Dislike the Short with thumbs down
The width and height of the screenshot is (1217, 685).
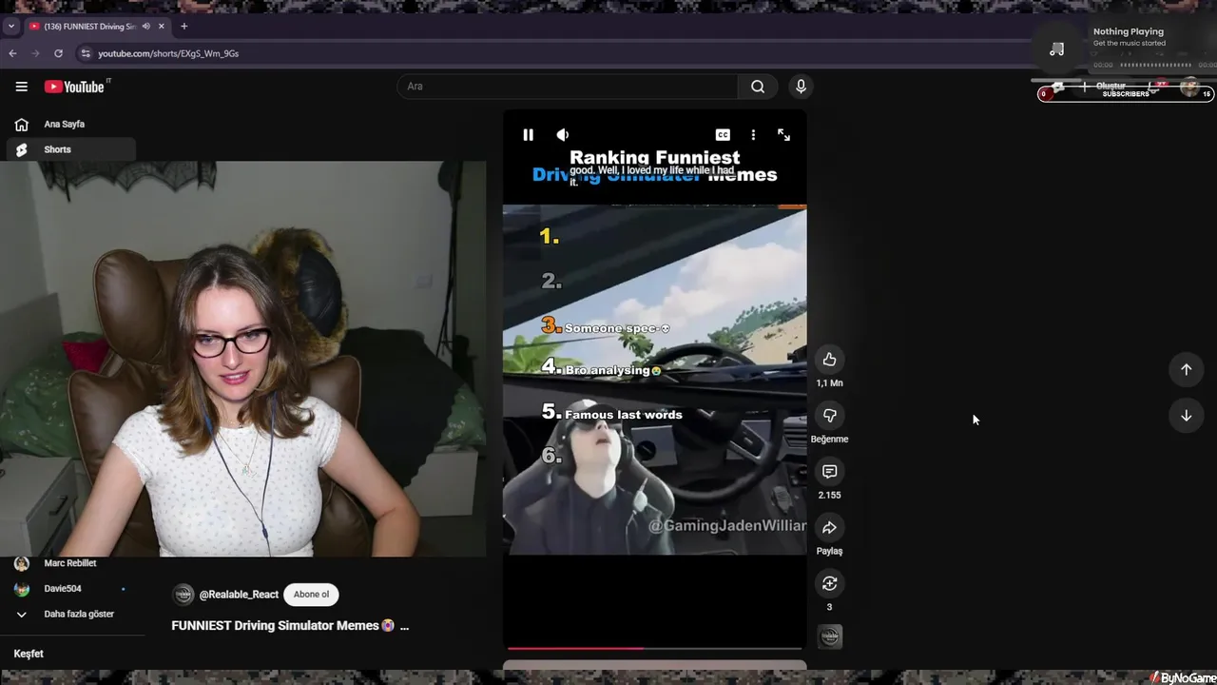pos(829,416)
